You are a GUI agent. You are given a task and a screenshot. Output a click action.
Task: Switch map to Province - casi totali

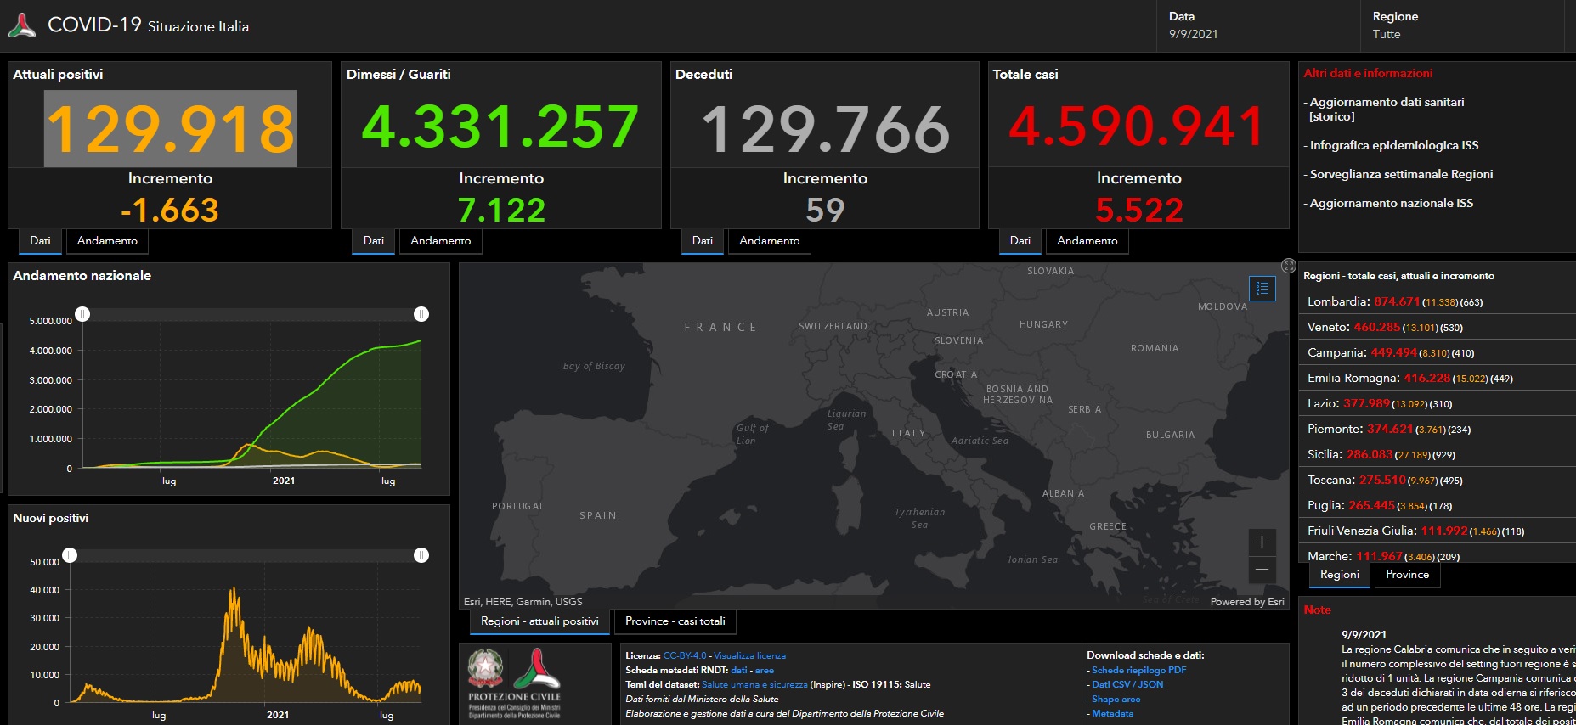[x=675, y=621]
